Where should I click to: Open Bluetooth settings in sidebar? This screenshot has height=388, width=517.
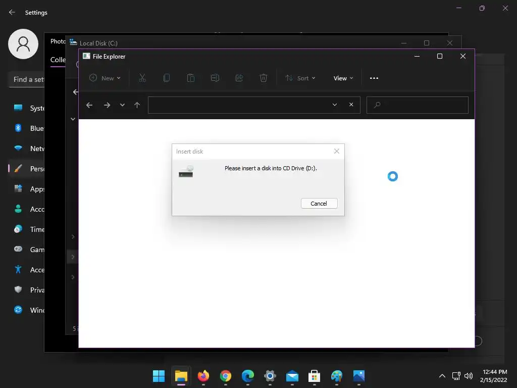point(26,128)
